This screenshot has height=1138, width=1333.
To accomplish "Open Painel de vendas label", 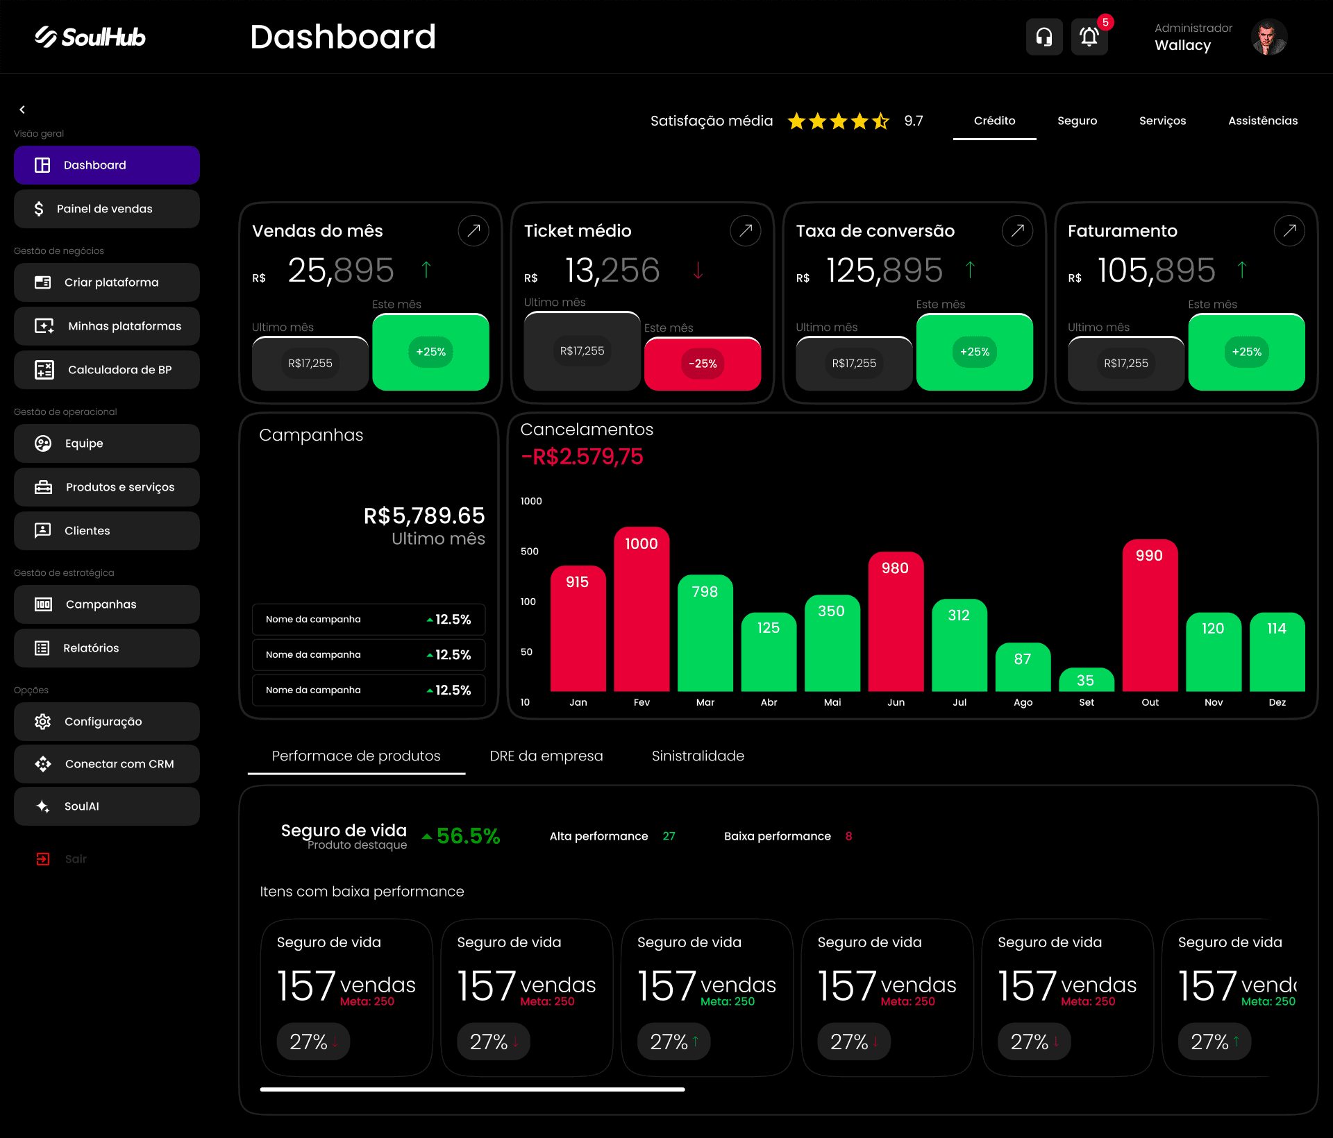I will [x=105, y=209].
